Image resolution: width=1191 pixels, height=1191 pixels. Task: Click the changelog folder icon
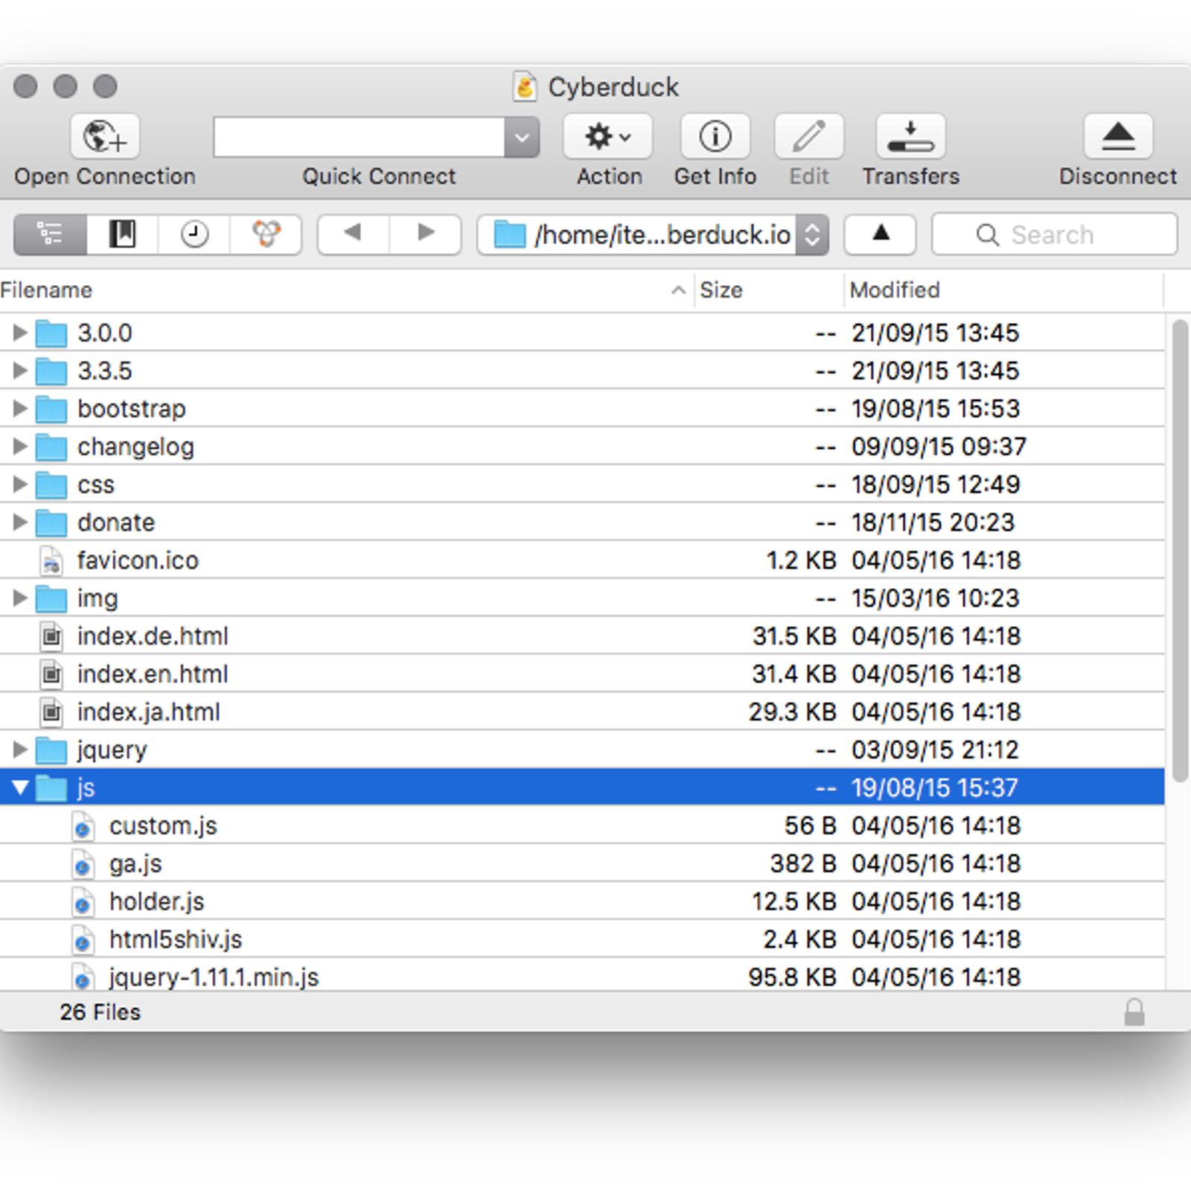point(51,447)
